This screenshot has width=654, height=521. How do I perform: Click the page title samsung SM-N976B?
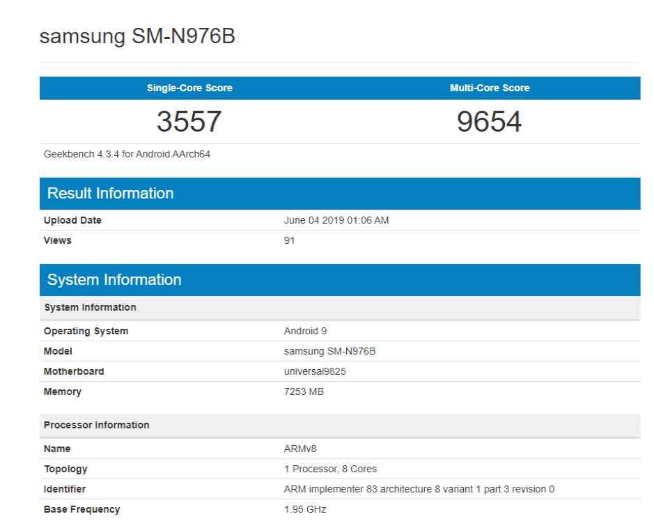click(137, 36)
